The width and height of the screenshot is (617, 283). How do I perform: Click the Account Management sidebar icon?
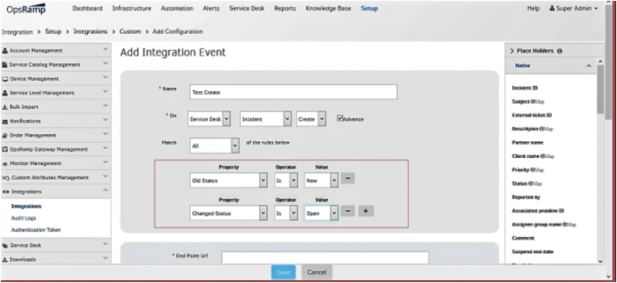point(5,51)
